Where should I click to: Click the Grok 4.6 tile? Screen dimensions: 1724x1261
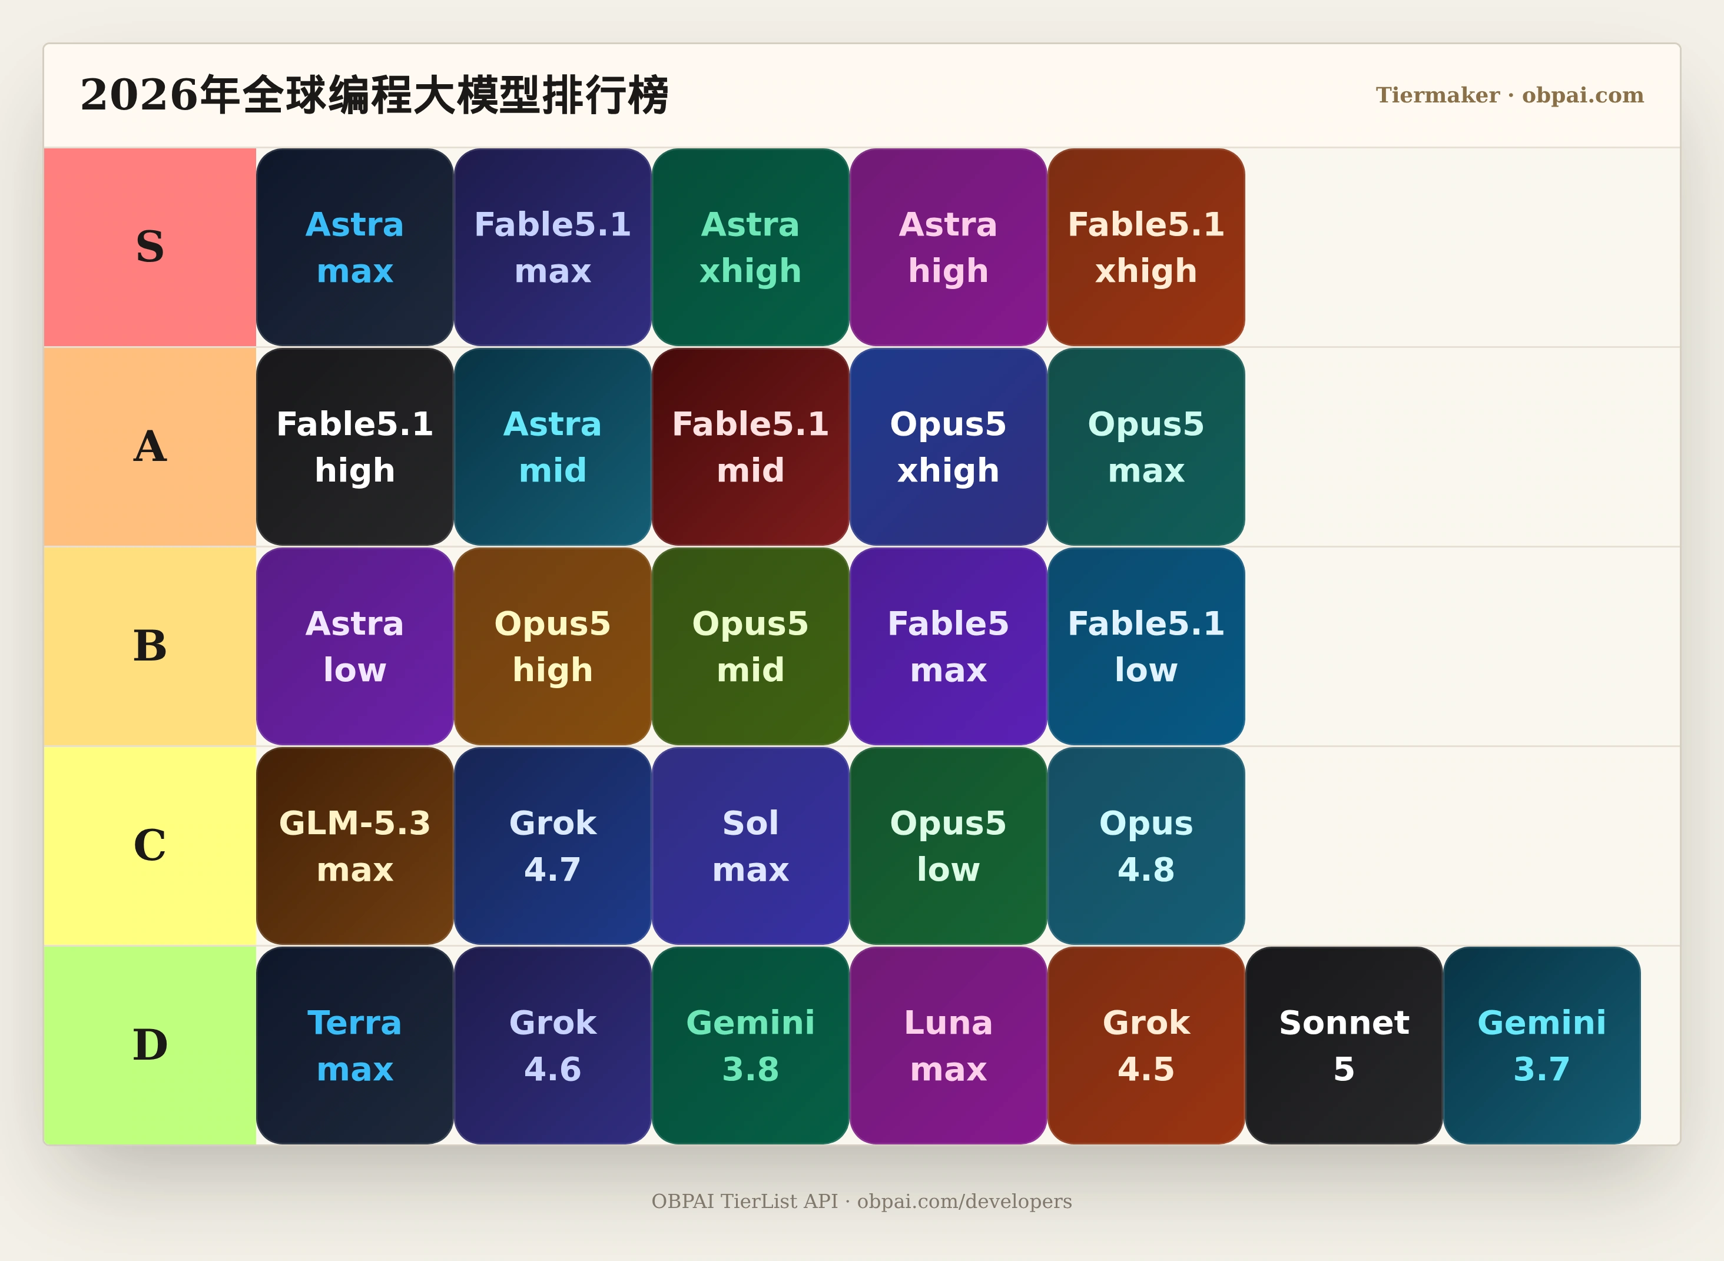click(x=553, y=1046)
